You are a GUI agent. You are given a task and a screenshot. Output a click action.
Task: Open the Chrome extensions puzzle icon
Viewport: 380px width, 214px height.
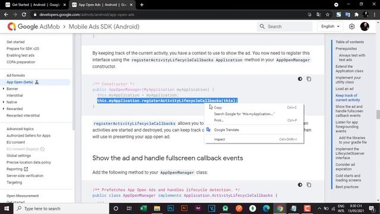pos(356,14)
